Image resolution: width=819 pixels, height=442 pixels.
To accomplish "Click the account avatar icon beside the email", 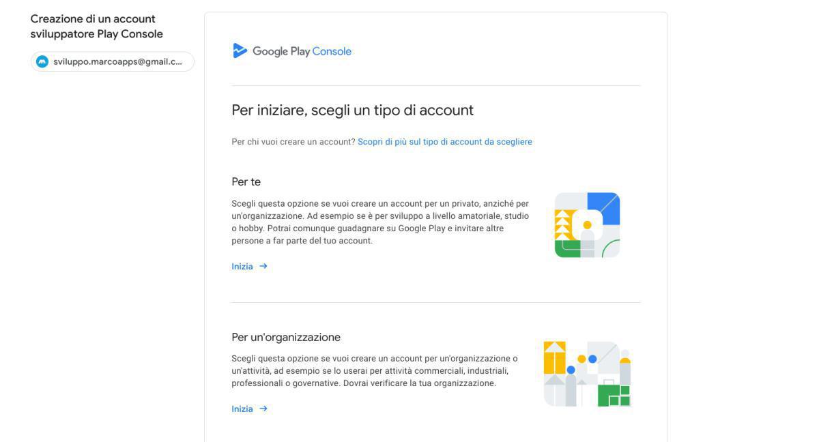I will tap(42, 62).
